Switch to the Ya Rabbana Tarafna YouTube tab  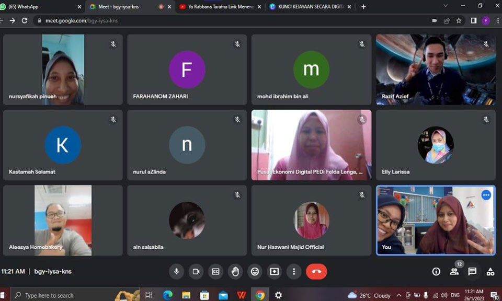pos(220,7)
